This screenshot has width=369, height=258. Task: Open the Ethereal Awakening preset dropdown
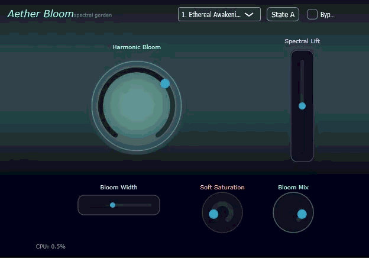tap(219, 14)
